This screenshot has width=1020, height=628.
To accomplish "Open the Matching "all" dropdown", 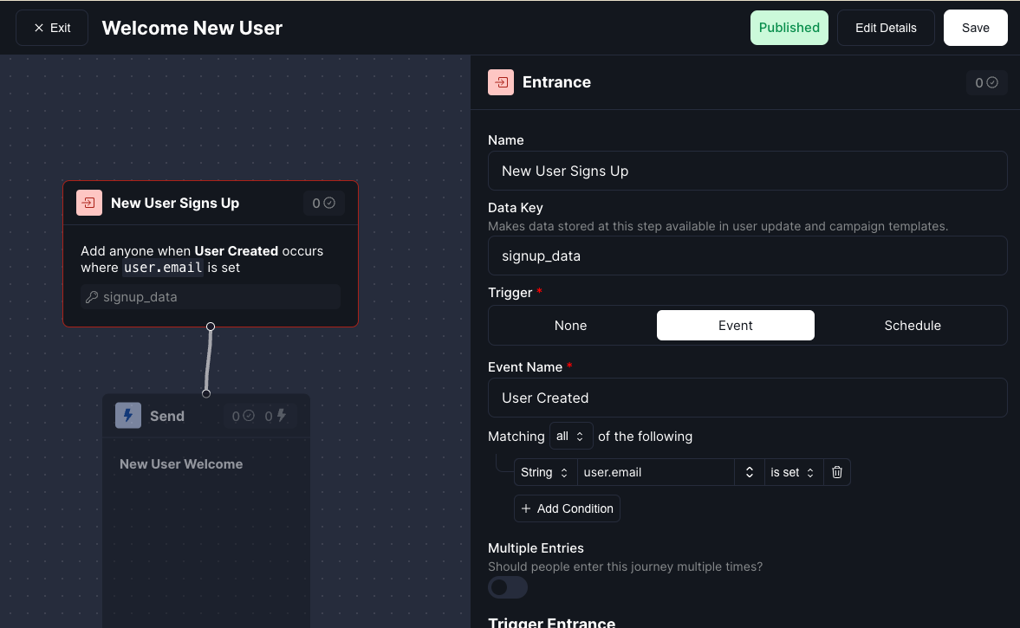I will tap(570, 436).
